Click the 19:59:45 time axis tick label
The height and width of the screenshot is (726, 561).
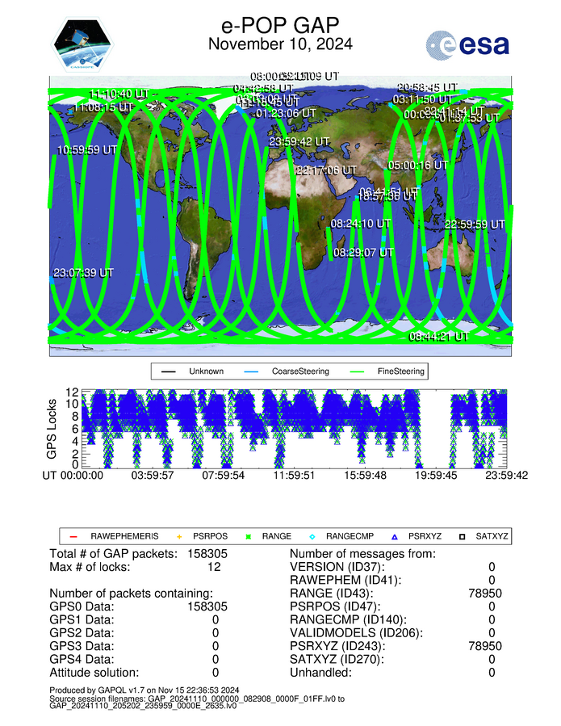[x=437, y=476]
